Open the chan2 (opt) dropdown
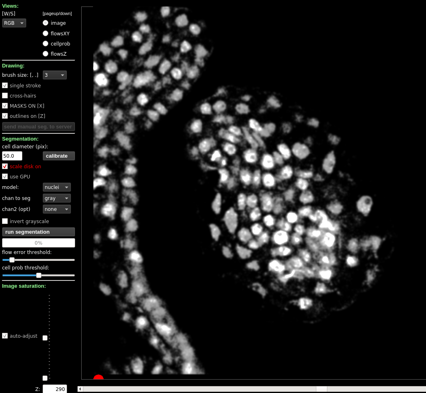This screenshot has width=426, height=393. (x=56, y=209)
